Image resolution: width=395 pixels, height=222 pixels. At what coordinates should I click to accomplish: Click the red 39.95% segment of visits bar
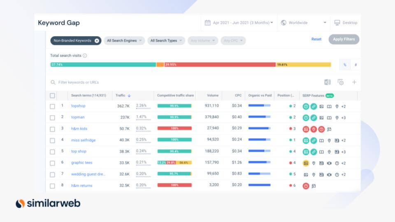point(220,65)
